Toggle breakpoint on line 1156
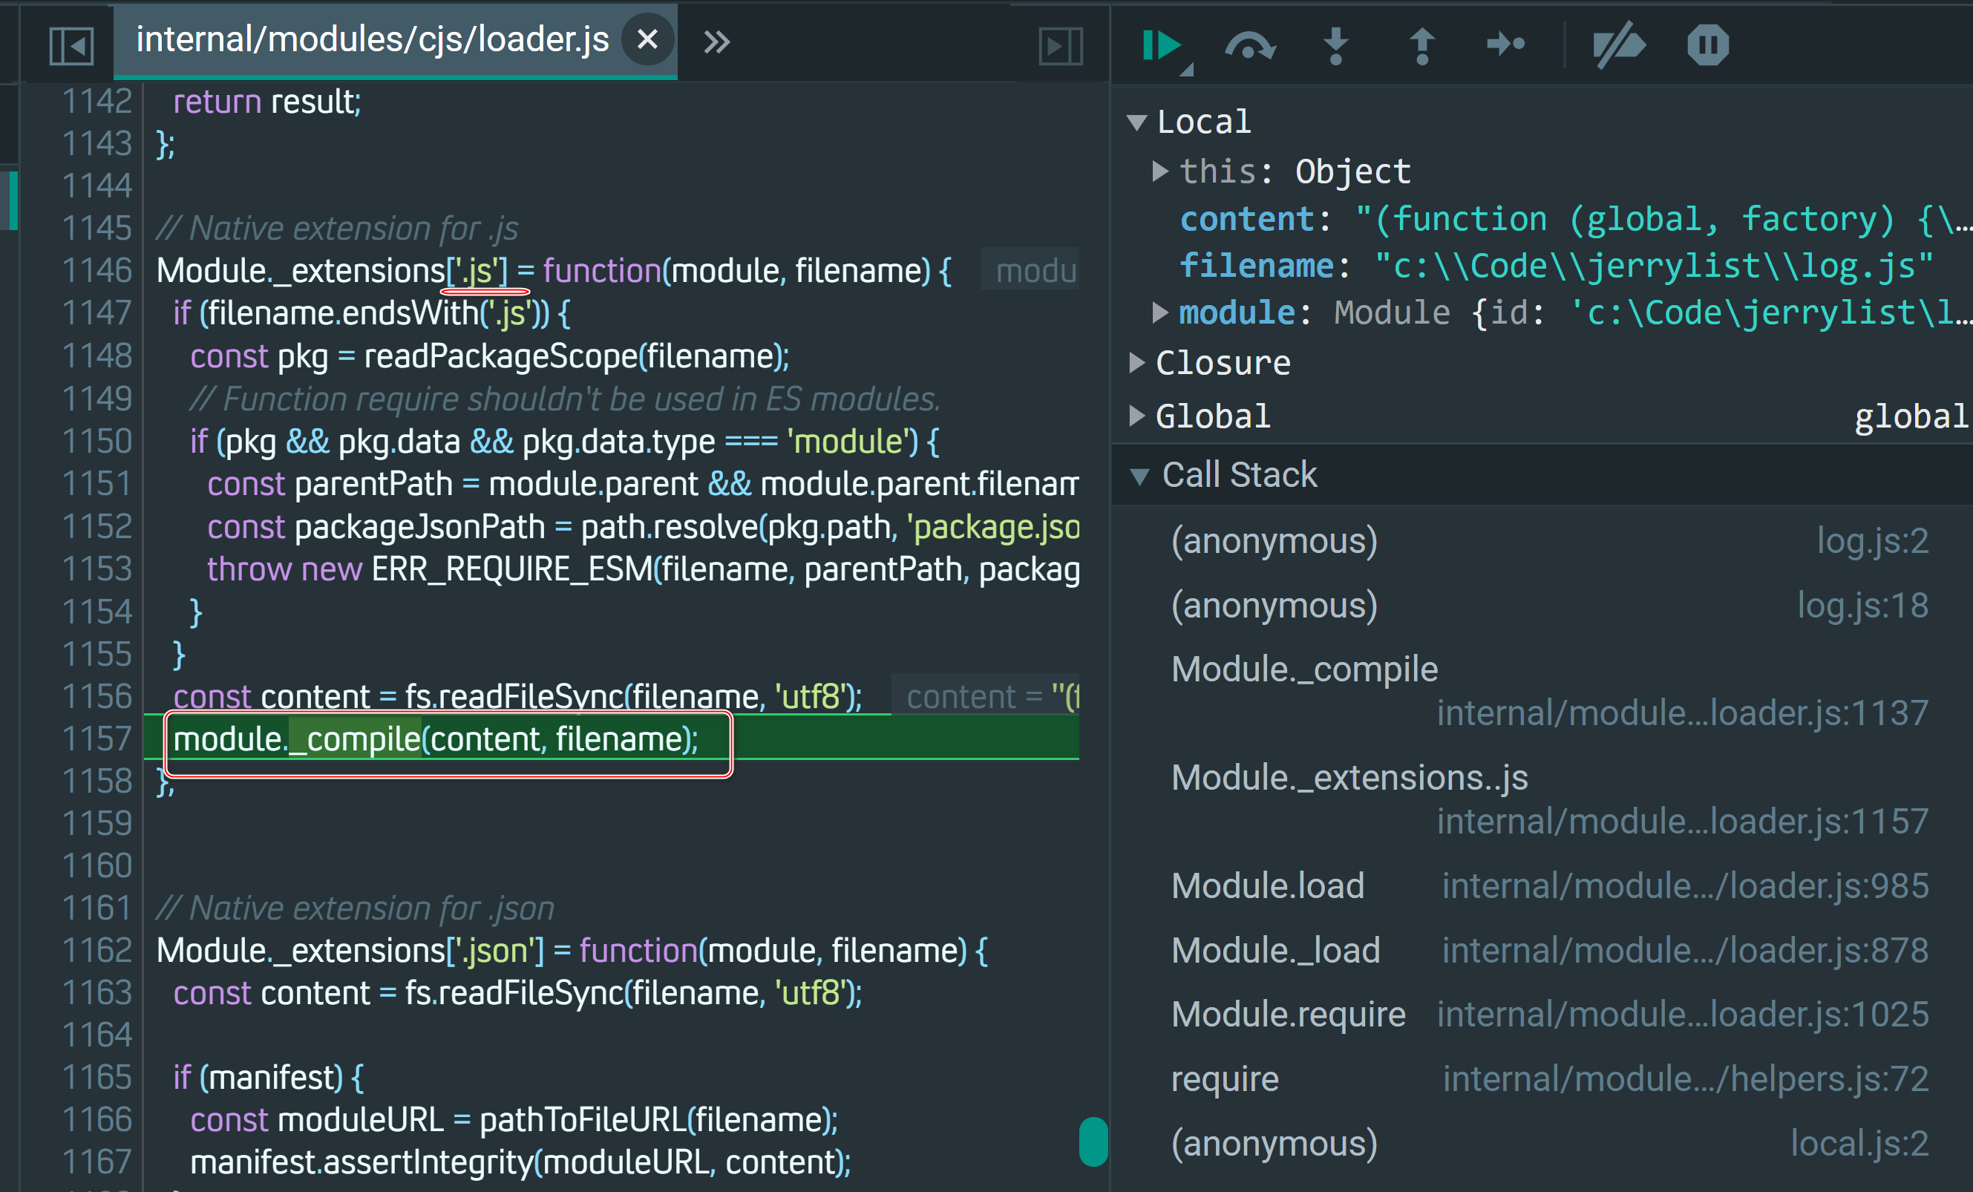 click(96, 696)
